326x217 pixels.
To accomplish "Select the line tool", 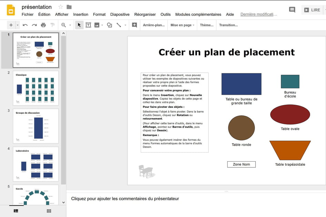I will click(119, 25).
